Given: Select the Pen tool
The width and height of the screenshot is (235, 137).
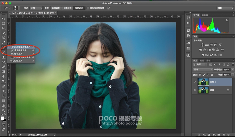Looking at the screenshot, I should pos(4,86).
